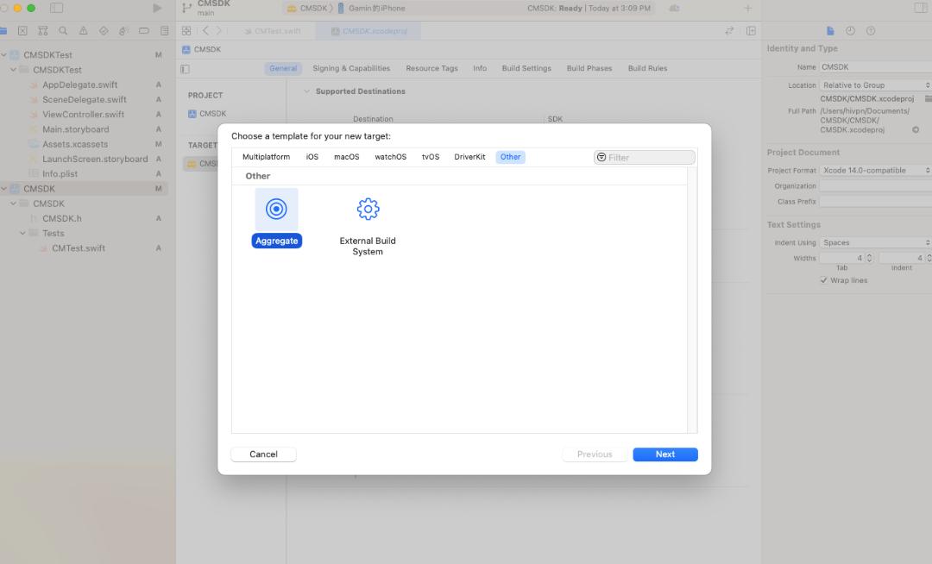Image resolution: width=932 pixels, height=564 pixels.
Task: Run the project with the play button
Action: click(x=158, y=9)
